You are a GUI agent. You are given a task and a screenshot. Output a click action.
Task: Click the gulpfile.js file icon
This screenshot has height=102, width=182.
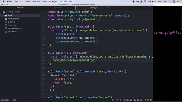coord(6,22)
